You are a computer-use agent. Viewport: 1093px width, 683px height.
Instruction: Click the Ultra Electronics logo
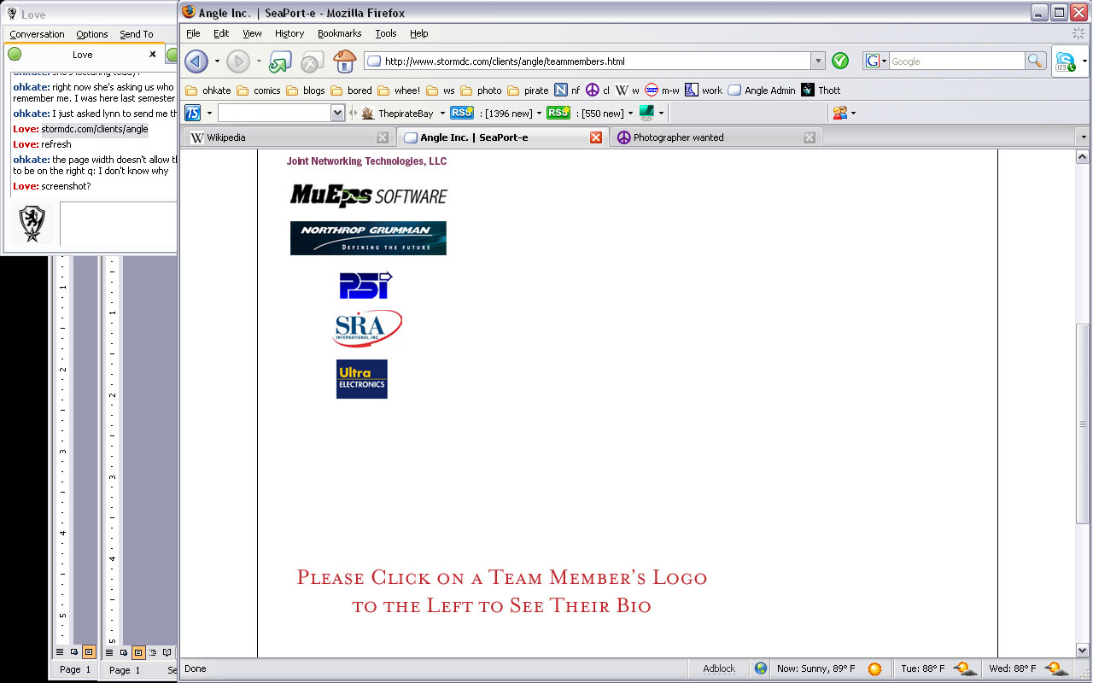(361, 379)
